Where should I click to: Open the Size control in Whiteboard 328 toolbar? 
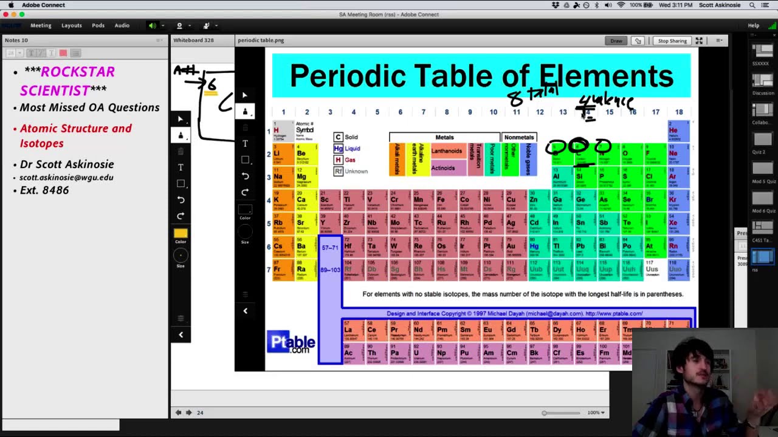181,256
